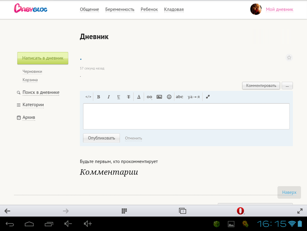
Task: Open Корзина trash
Action: [30, 80]
